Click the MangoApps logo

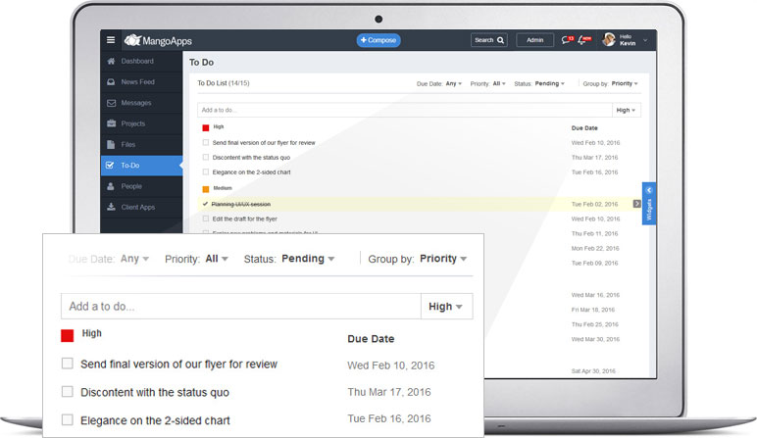[x=158, y=40]
